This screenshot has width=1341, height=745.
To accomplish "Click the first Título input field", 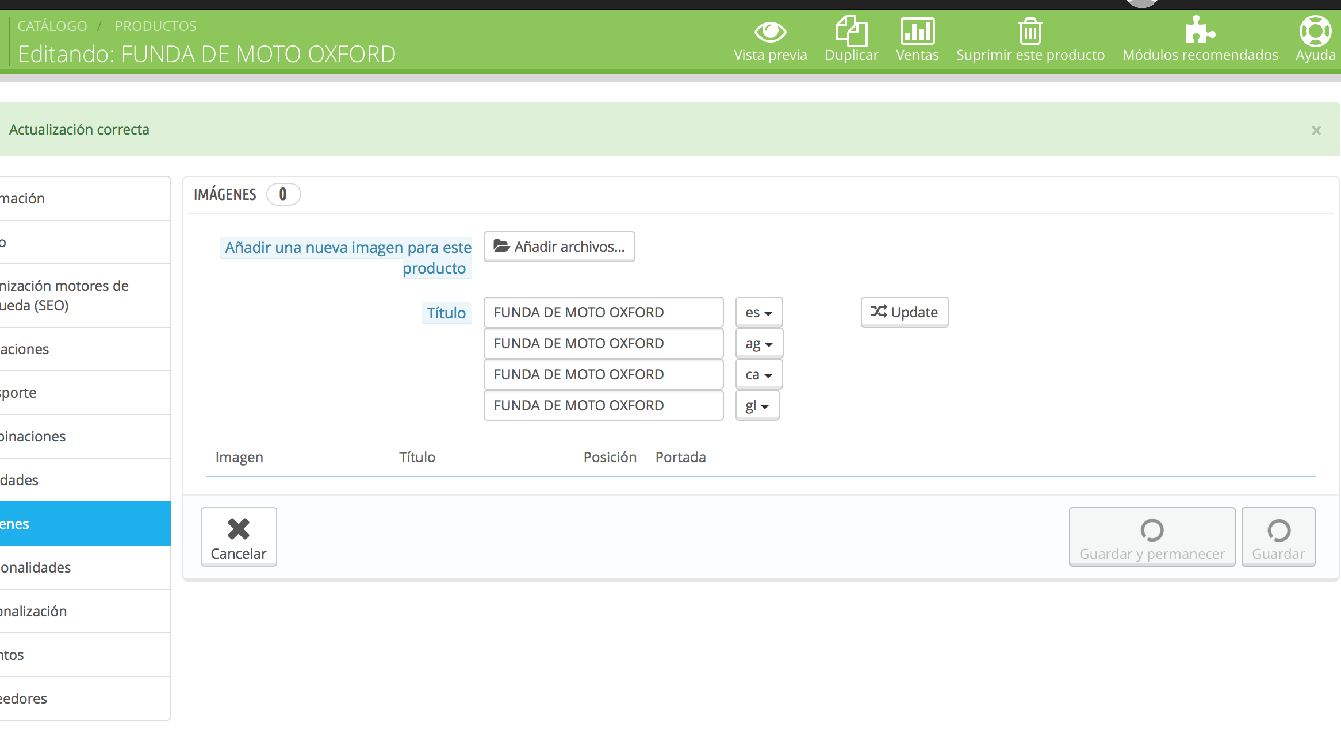I will click(603, 312).
